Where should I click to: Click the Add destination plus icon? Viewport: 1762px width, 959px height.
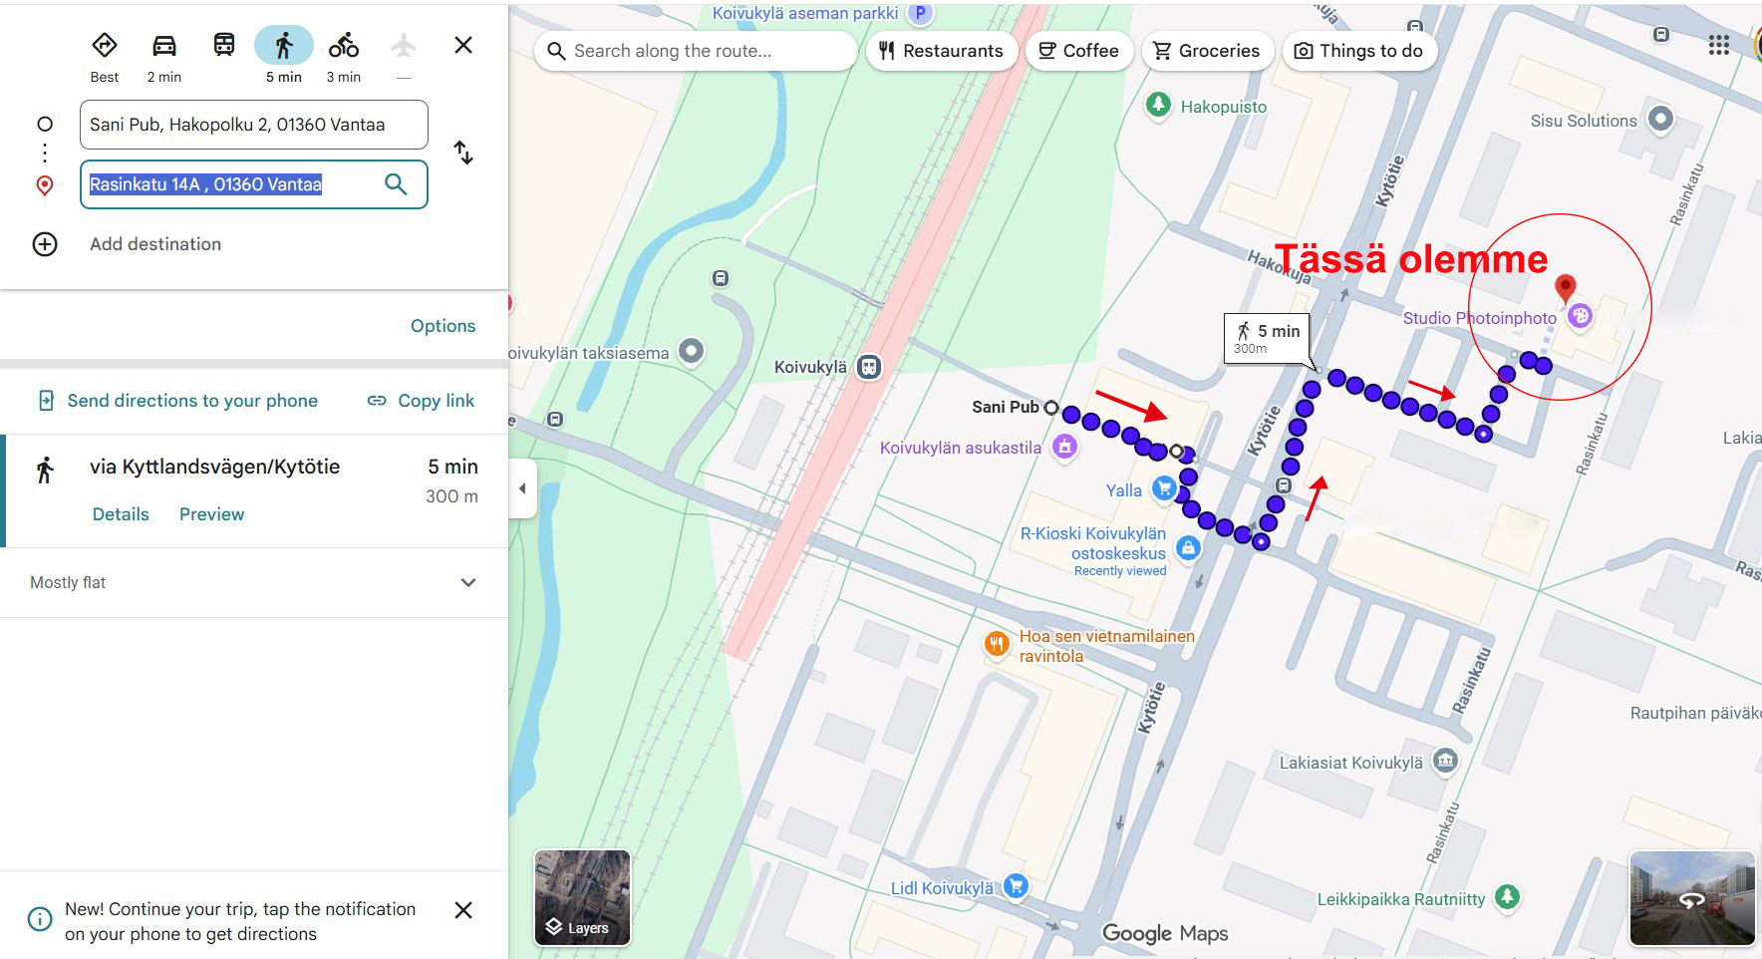click(x=45, y=244)
